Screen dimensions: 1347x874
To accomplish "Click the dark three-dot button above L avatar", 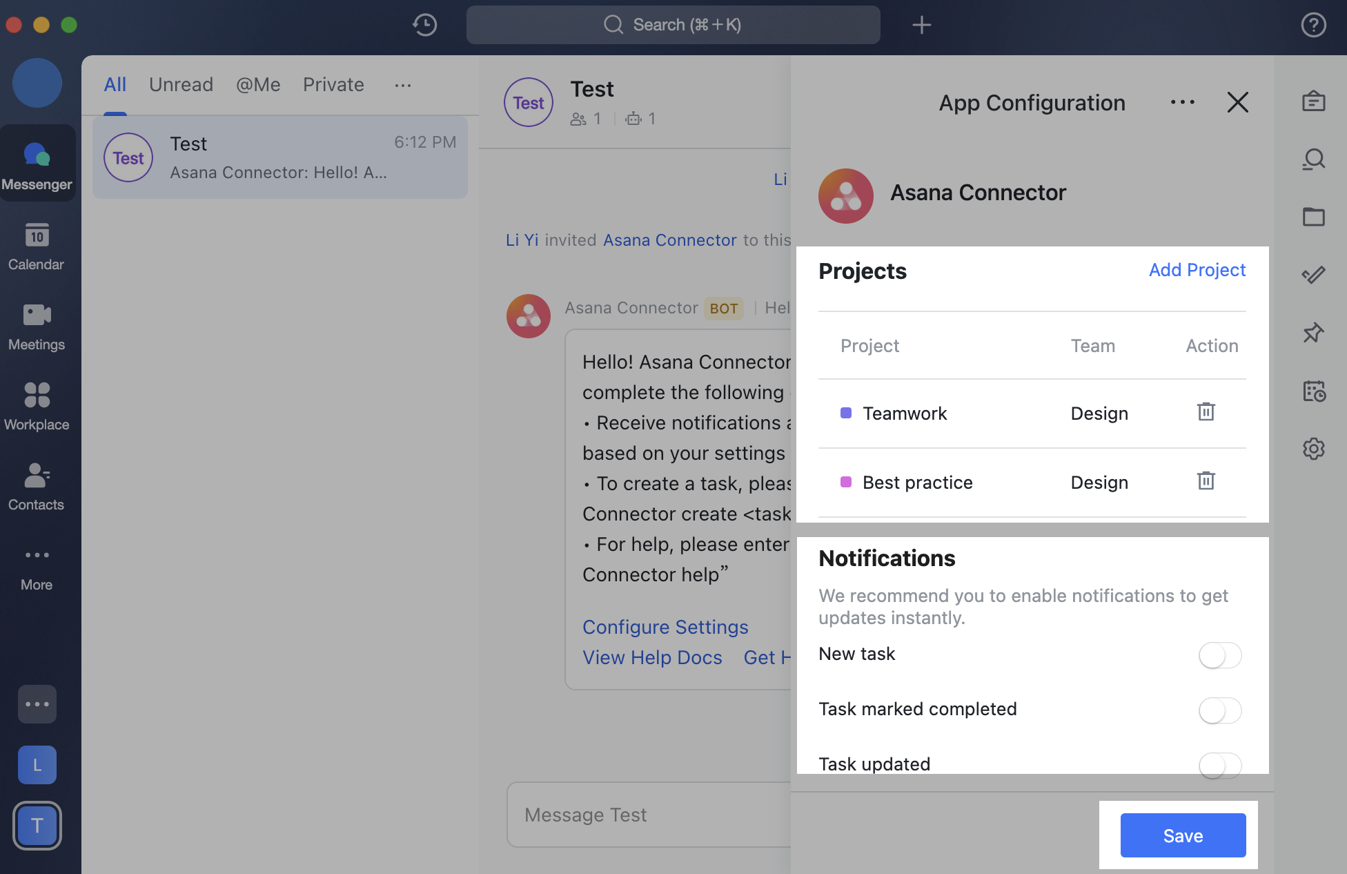I will point(37,704).
